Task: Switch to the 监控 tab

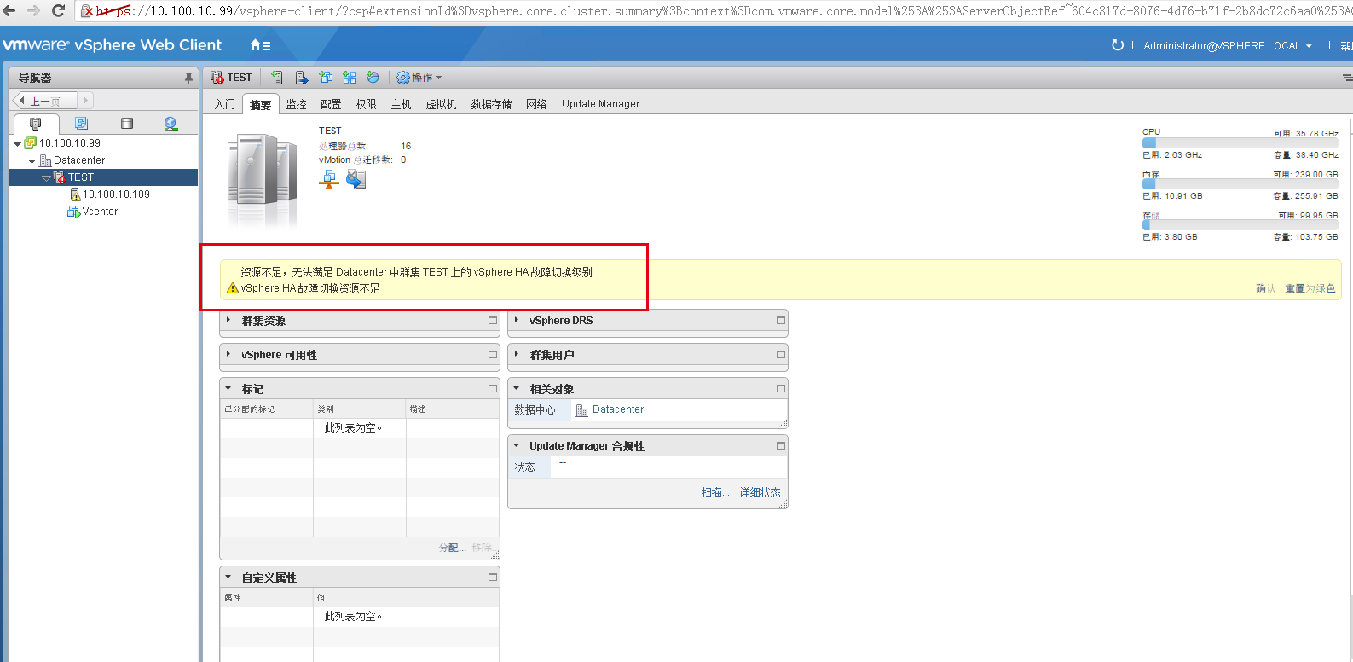Action: [x=296, y=104]
